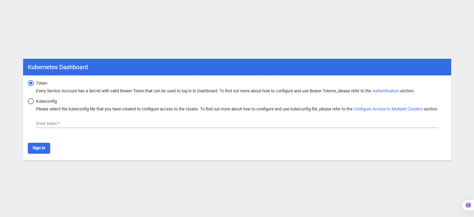Viewport: 474px width, 217px height.
Task: Click the "Kubeconfig" option label text
Action: (47, 101)
